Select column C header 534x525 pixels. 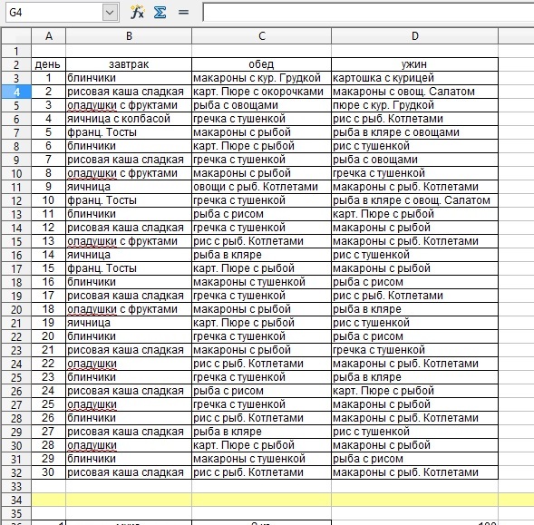261,35
